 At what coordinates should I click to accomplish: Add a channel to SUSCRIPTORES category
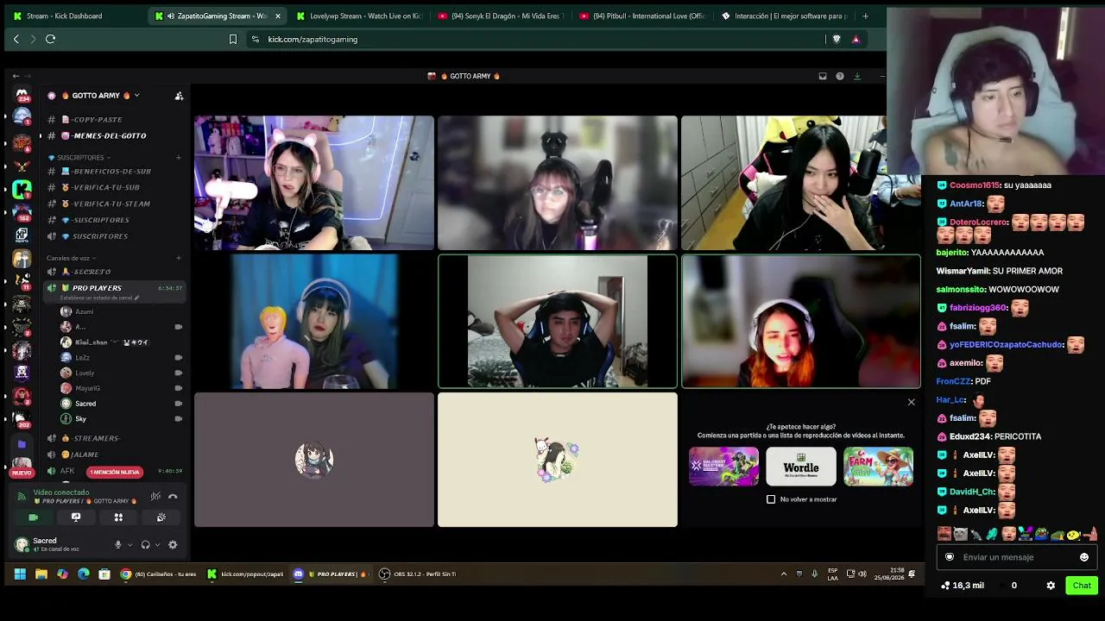179,158
